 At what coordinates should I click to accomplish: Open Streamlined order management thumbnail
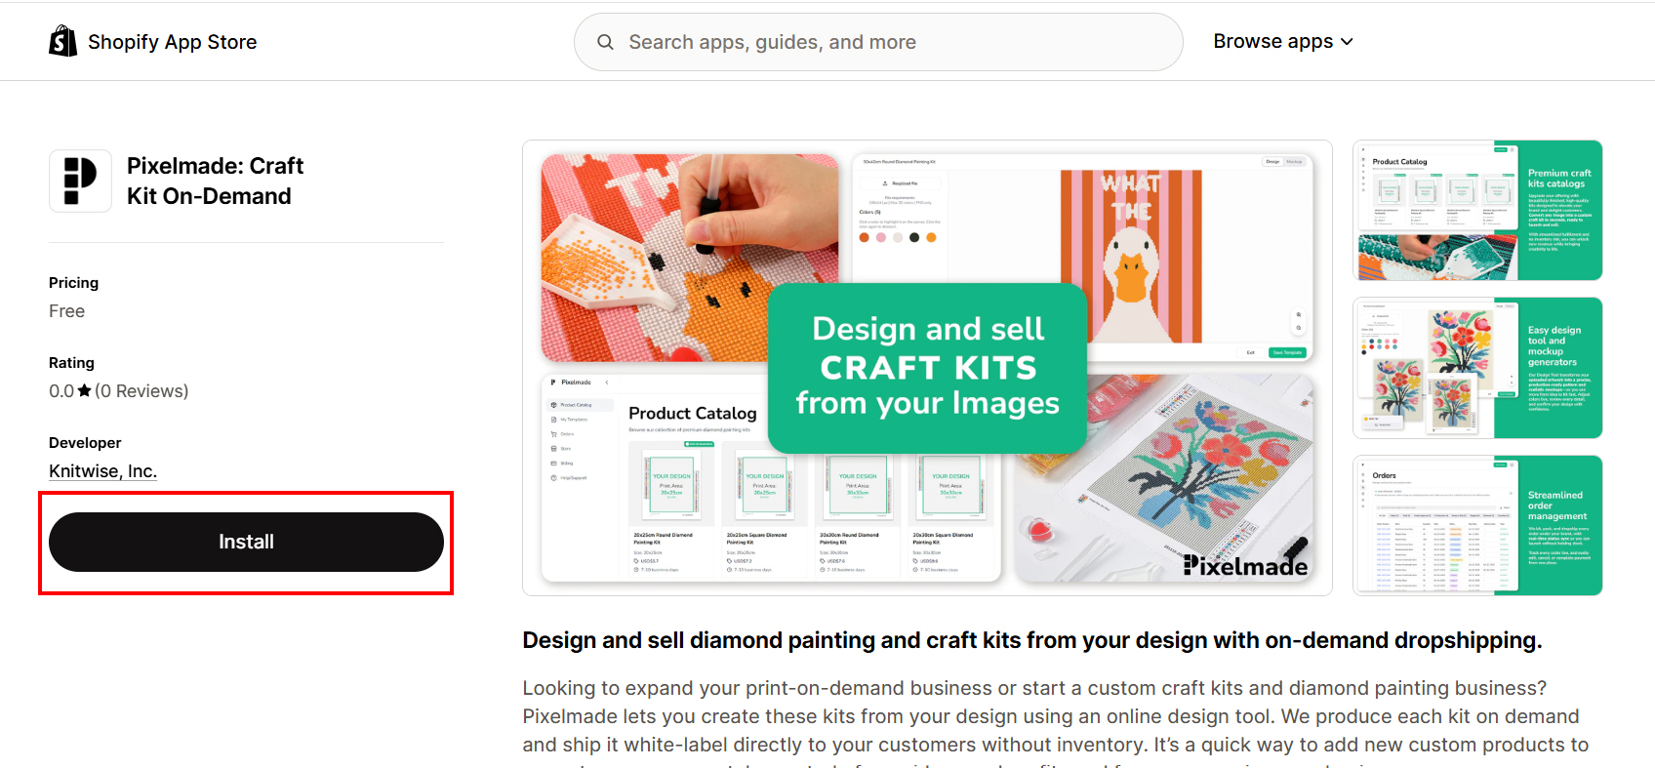point(1477,525)
